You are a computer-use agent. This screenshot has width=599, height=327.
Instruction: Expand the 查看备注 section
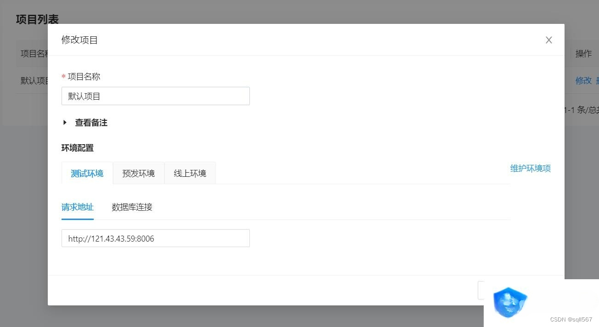click(x=65, y=123)
